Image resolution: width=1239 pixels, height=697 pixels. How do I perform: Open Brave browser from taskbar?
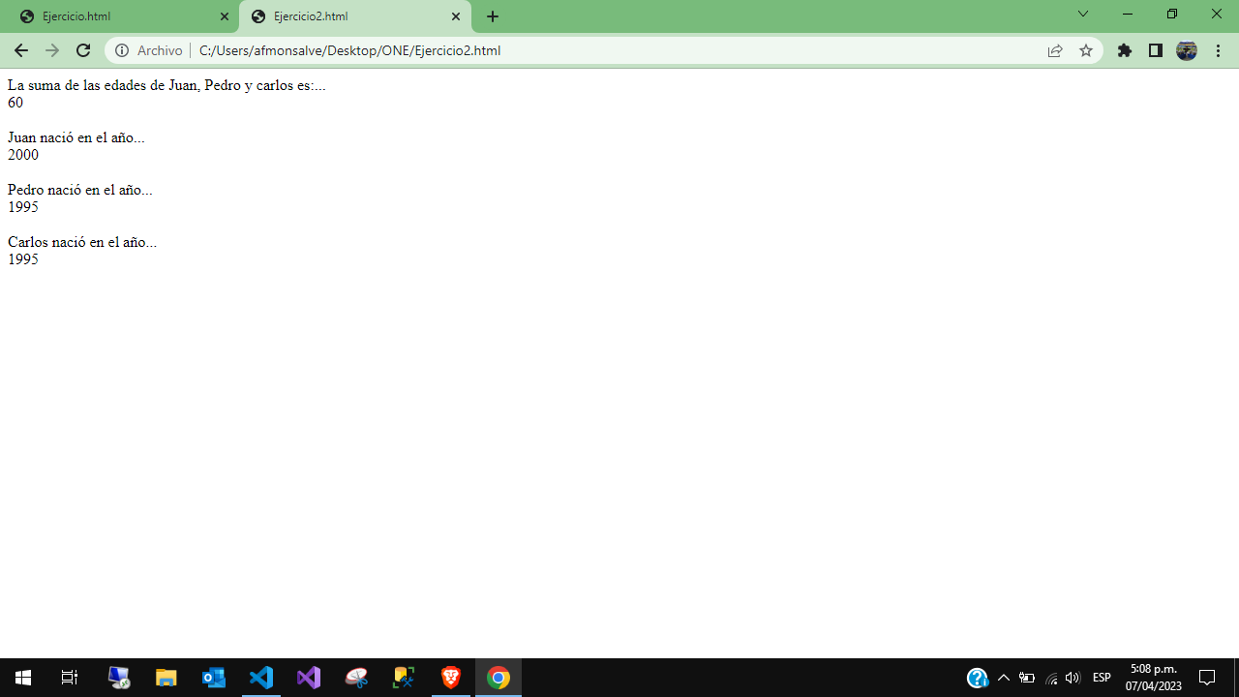[451, 678]
